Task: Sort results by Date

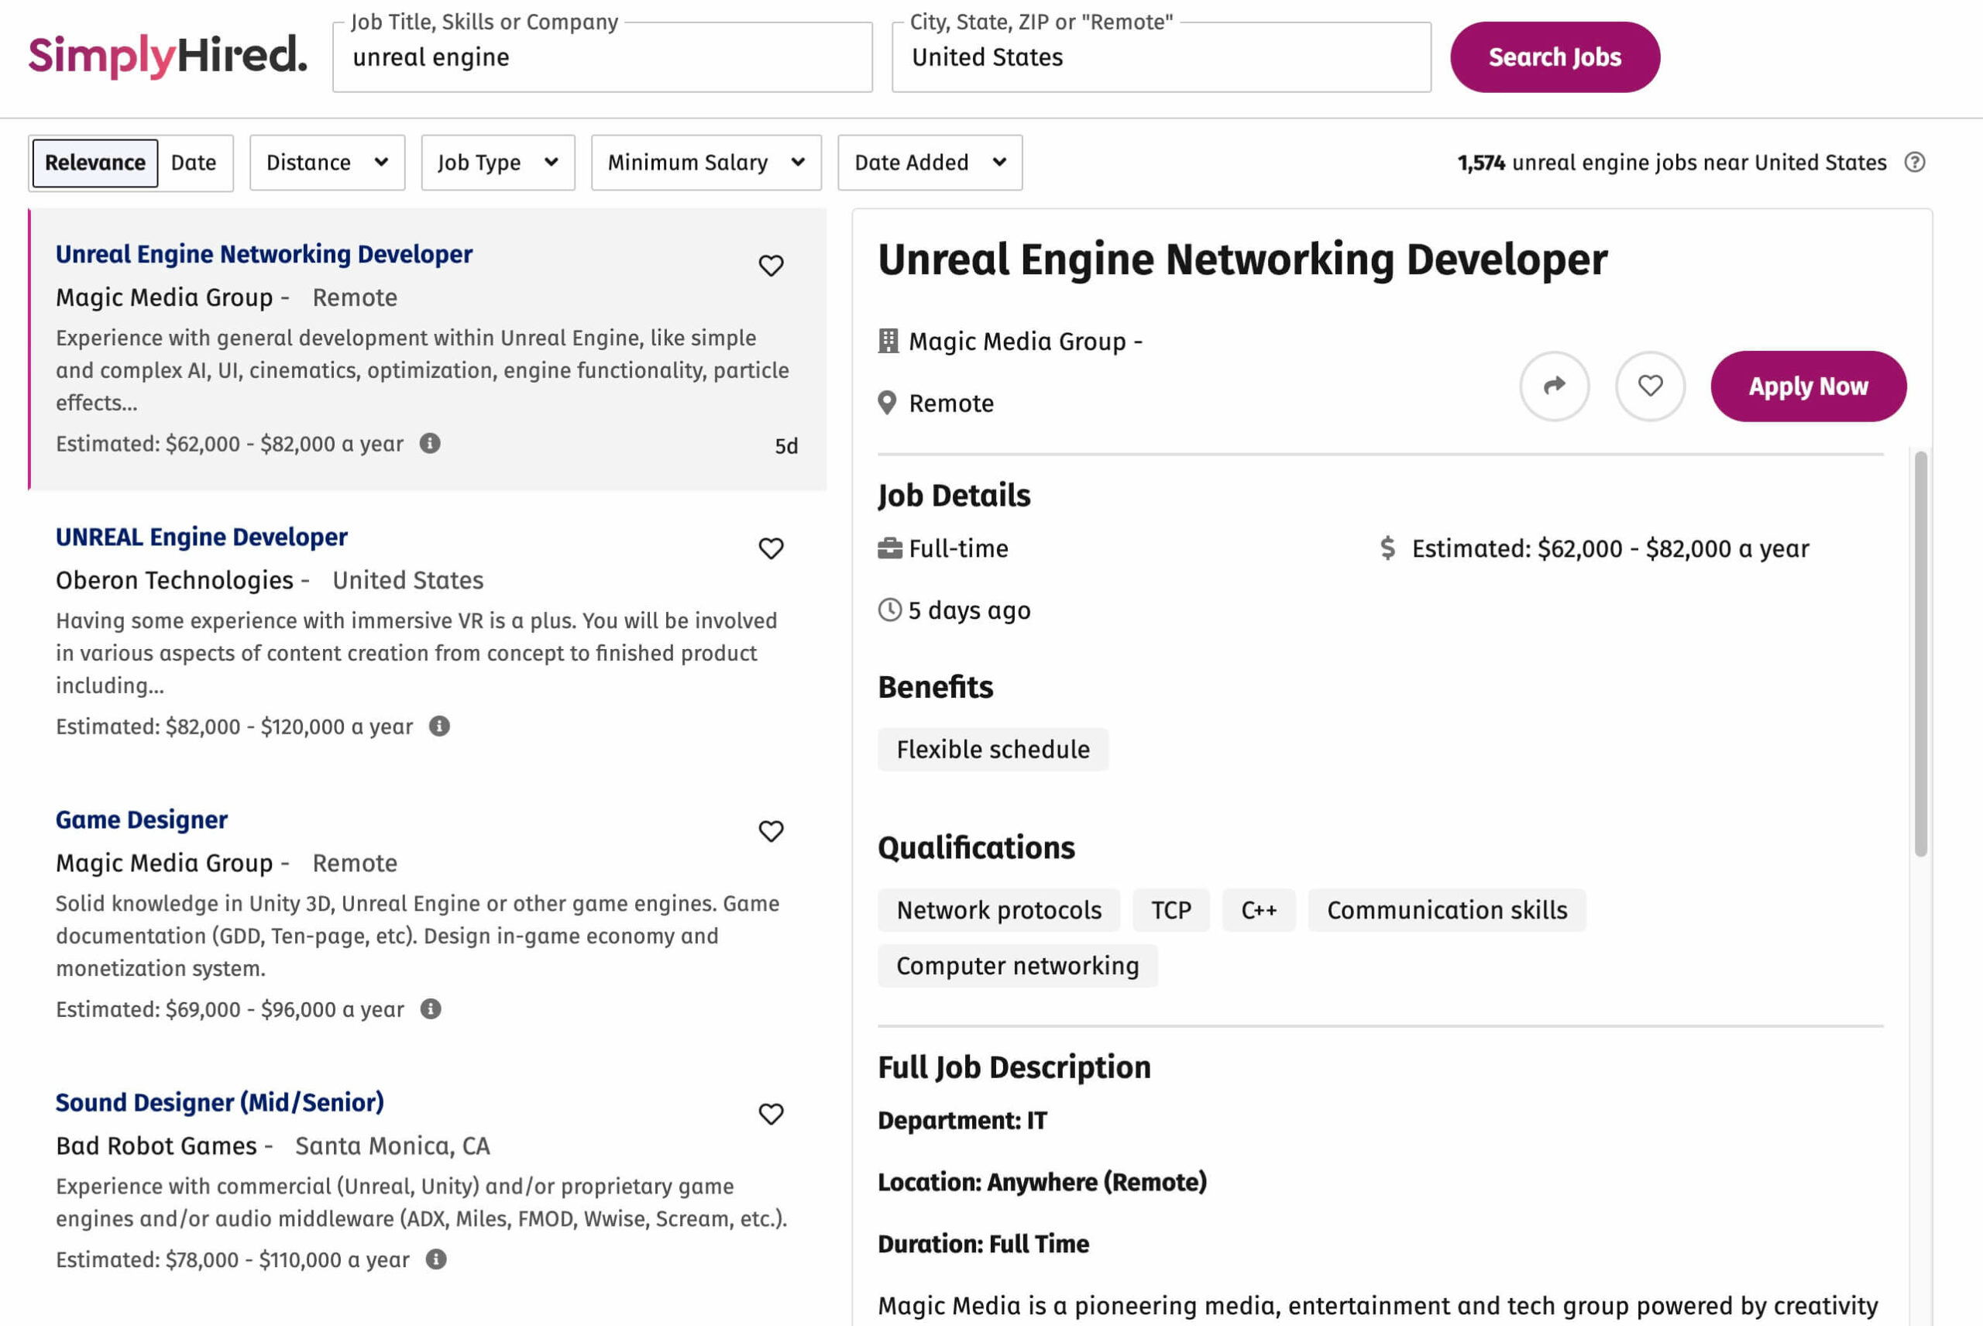Action: point(194,163)
